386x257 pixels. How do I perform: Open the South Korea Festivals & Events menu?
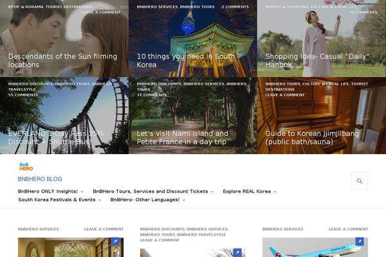pos(57,200)
